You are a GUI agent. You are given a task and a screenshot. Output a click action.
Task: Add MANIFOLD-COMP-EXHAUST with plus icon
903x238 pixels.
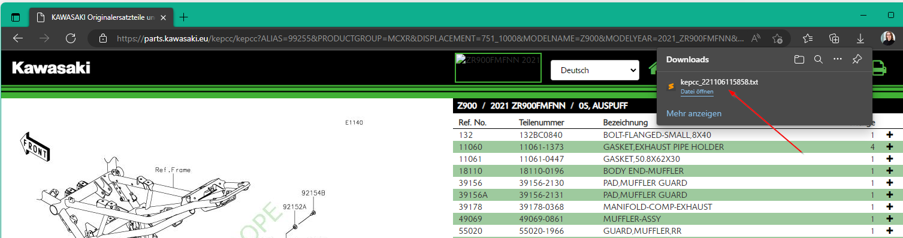[889, 207]
